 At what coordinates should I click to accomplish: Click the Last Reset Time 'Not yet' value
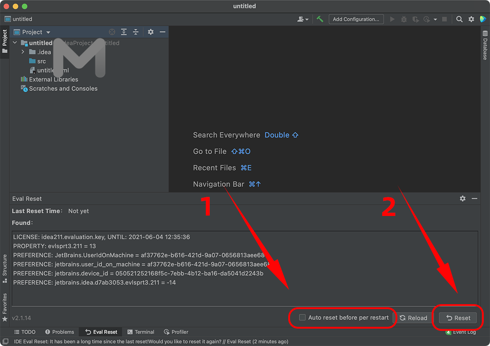78,211
